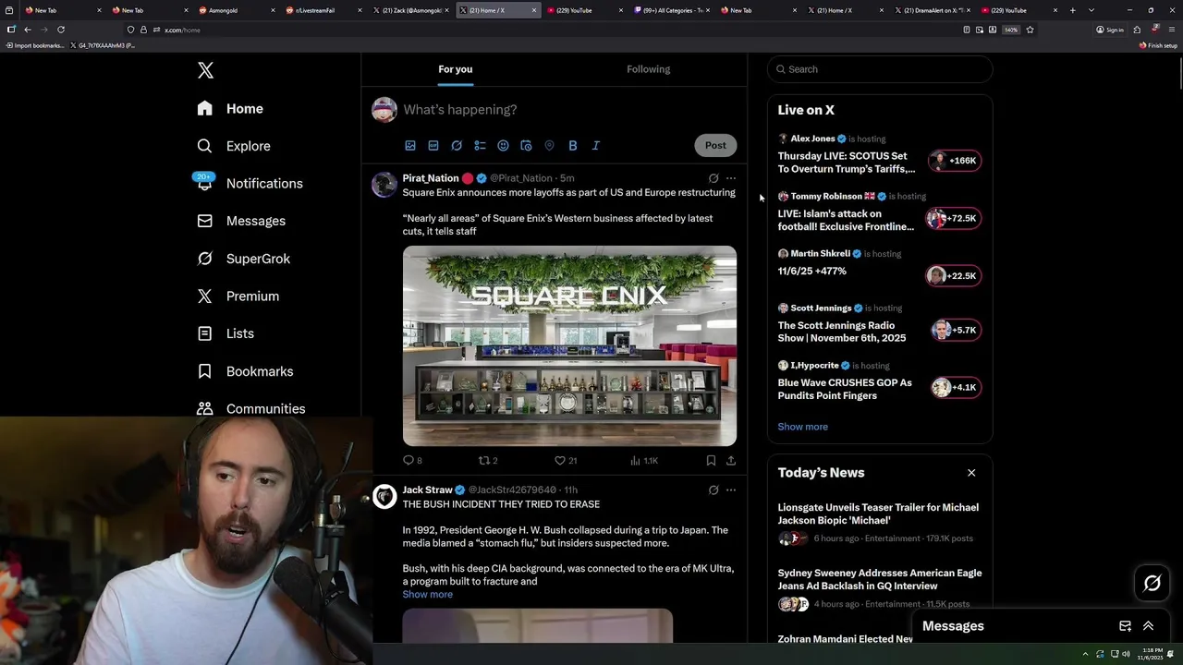The width and height of the screenshot is (1183, 665).
Task: Go back in browser navigation
Action: [28, 30]
